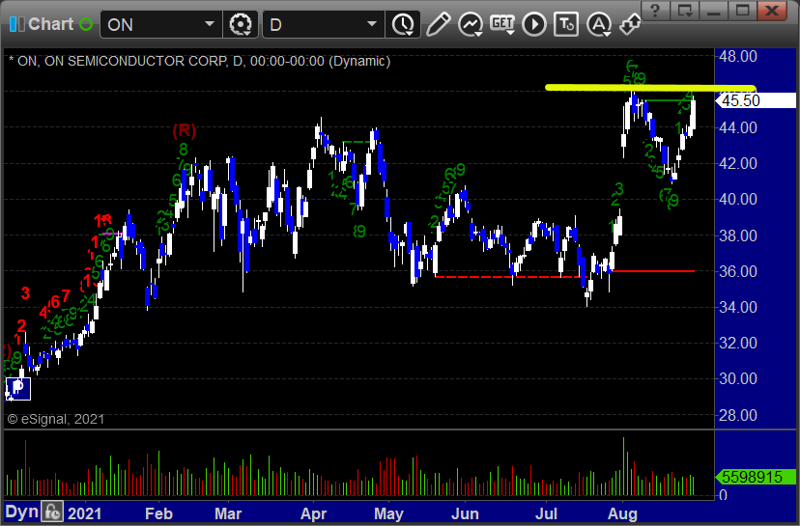The width and height of the screenshot is (800, 526).
Task: Maximize the chart window
Action: pyautogui.click(x=743, y=11)
